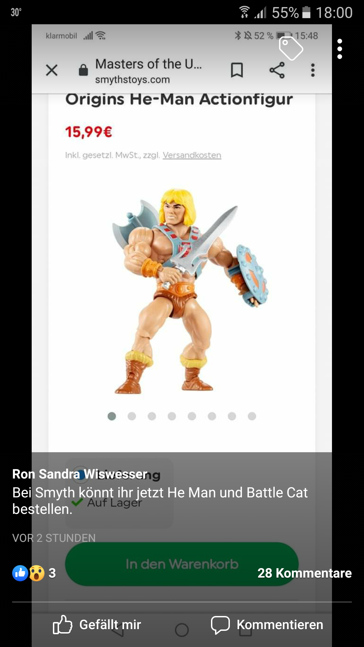Tap the post caption about He Man

click(160, 501)
